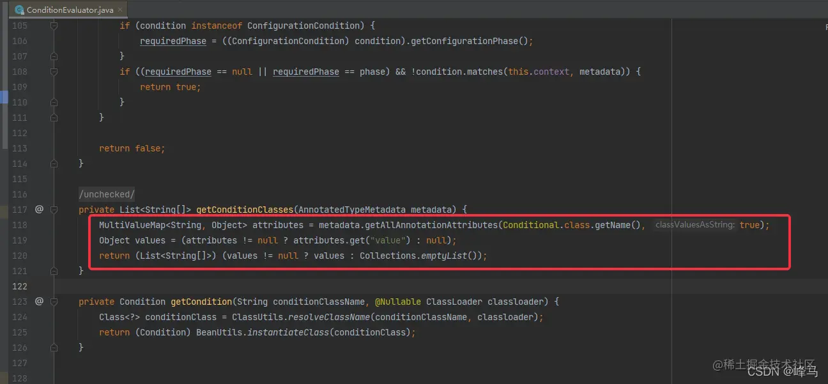Toggle fold end marker at line 121

click(x=54, y=271)
